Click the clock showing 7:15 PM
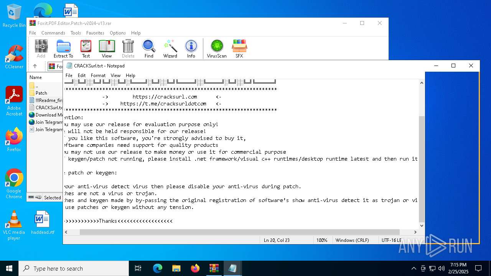The width and height of the screenshot is (491, 276). [459, 268]
